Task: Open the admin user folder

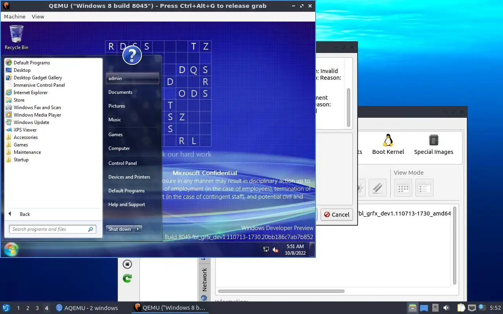Action: [132, 78]
